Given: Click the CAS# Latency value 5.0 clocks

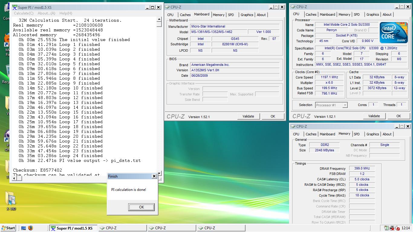Looking at the screenshot, I should point(362,179).
